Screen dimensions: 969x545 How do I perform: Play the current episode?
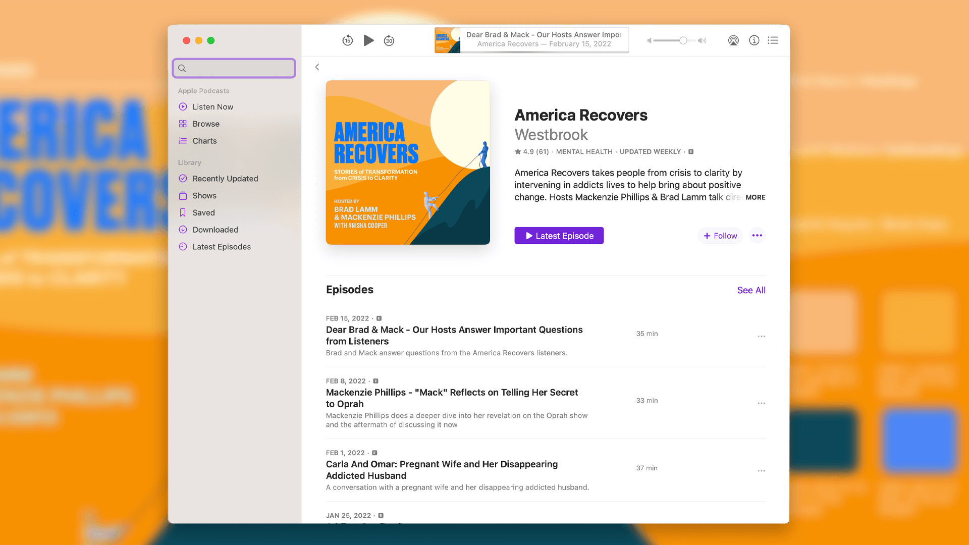point(368,40)
